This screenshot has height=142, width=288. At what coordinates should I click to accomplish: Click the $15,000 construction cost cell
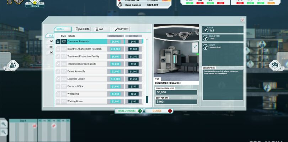[x=116, y=49]
